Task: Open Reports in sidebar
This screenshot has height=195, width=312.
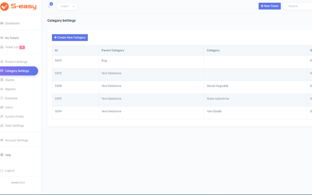Action: pyautogui.click(x=10, y=89)
